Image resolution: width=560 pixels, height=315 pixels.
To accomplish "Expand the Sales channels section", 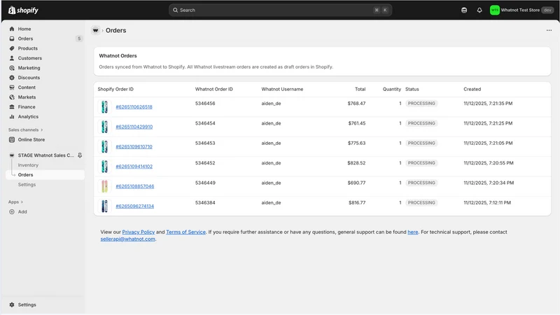I will 25,130.
